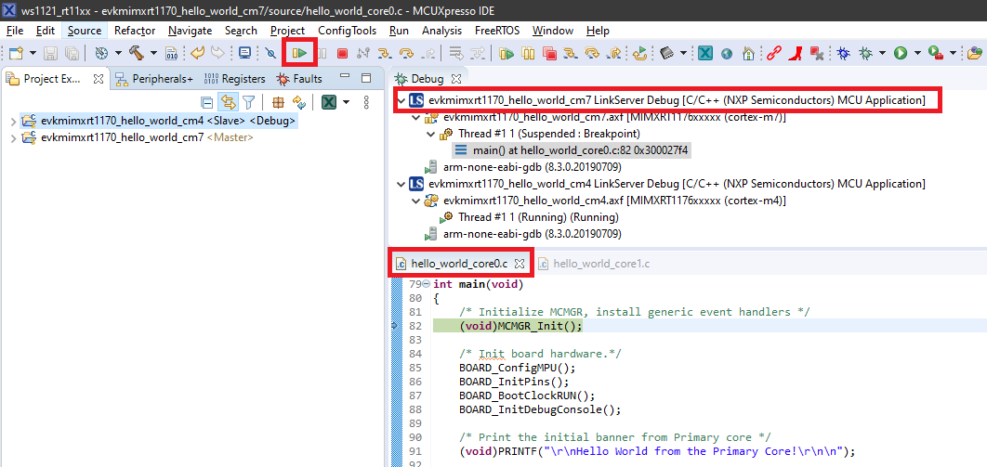Collapse the cm7 LinkServer Debug launch node
Screen dimensions: 987x467
pyautogui.click(x=401, y=100)
